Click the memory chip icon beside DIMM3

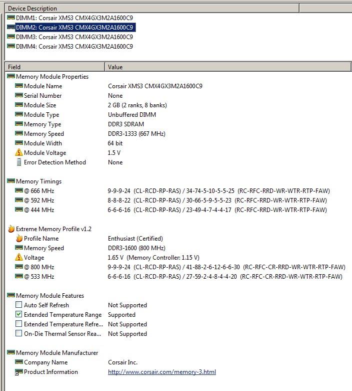coord(11,37)
